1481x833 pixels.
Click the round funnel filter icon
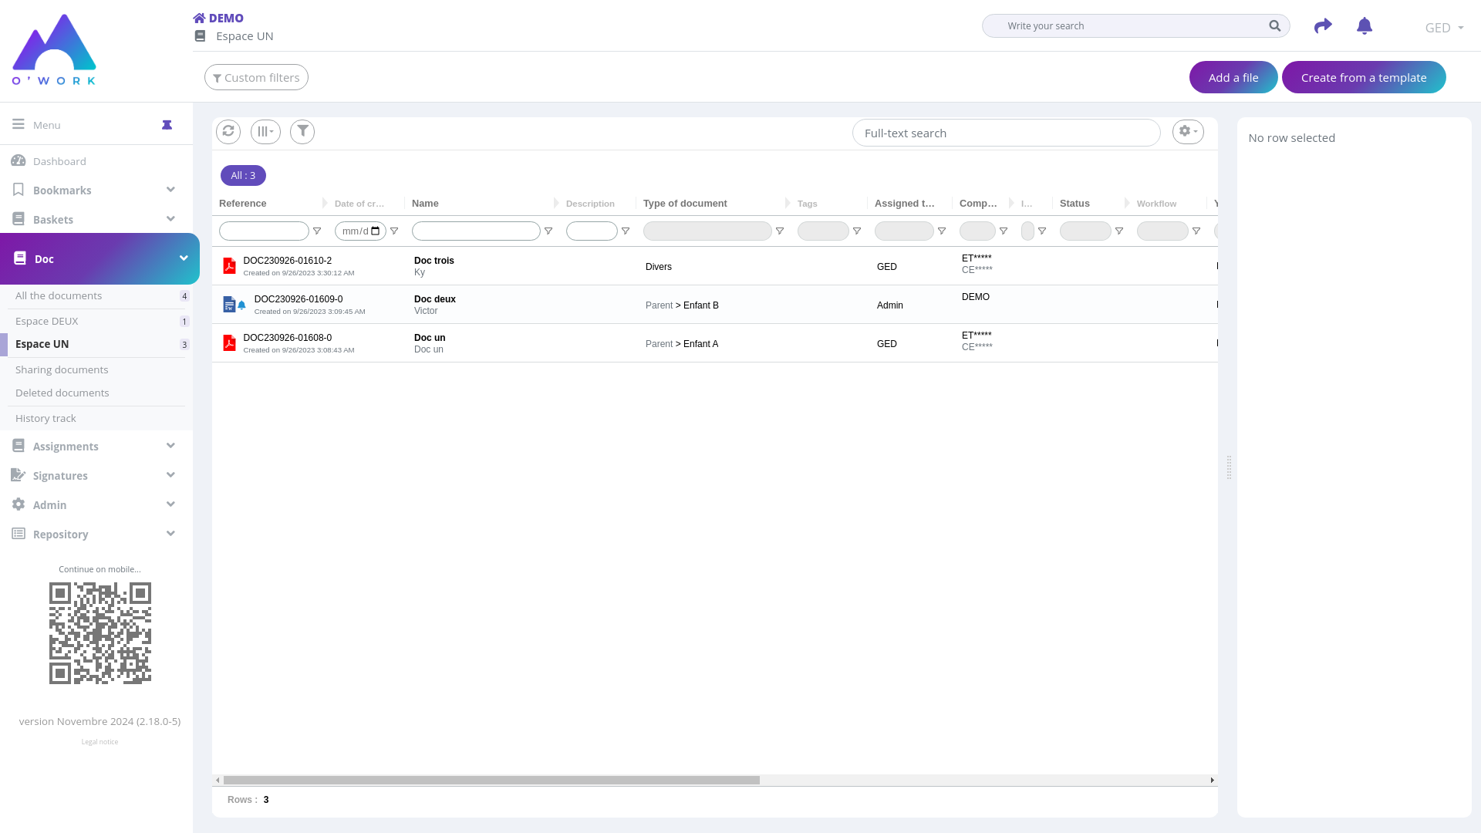pyautogui.click(x=302, y=132)
